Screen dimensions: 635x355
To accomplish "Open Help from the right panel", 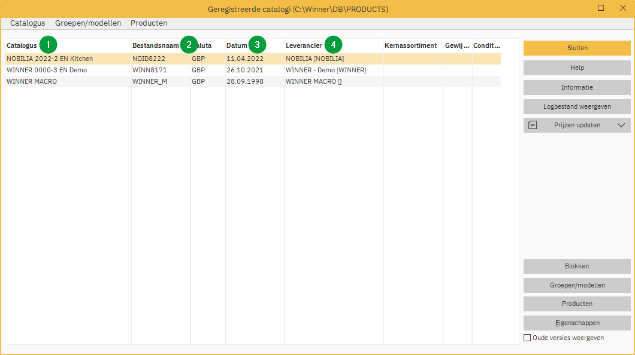I will tap(576, 68).
